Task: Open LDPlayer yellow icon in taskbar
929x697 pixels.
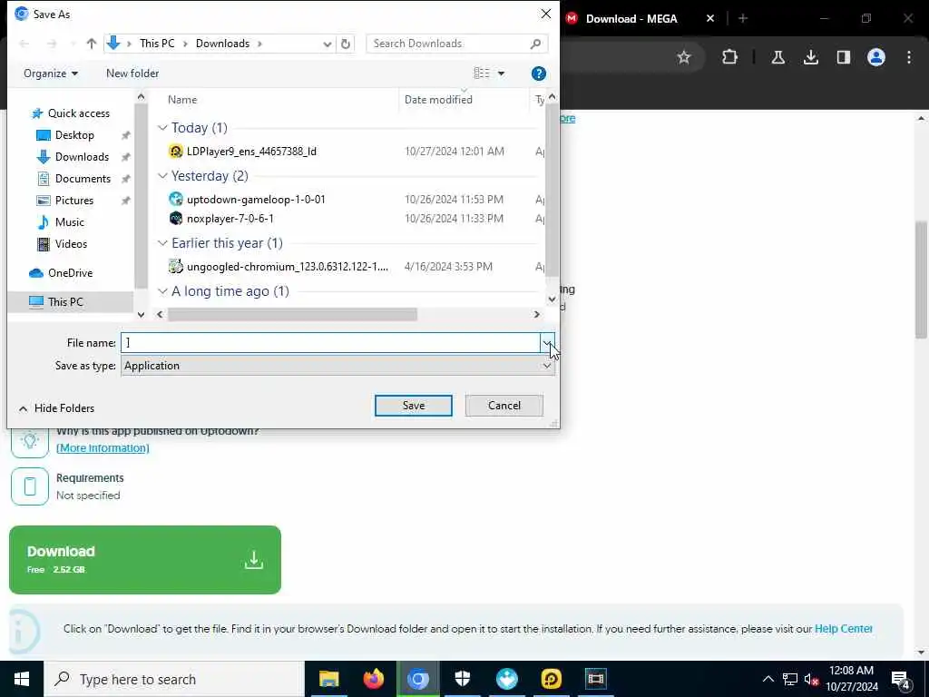Action: pyautogui.click(x=551, y=679)
